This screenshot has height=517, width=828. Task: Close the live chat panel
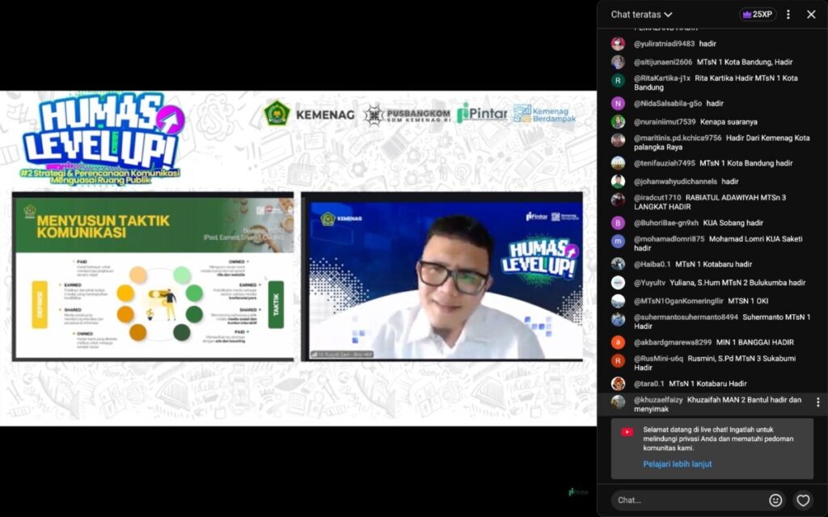(811, 15)
